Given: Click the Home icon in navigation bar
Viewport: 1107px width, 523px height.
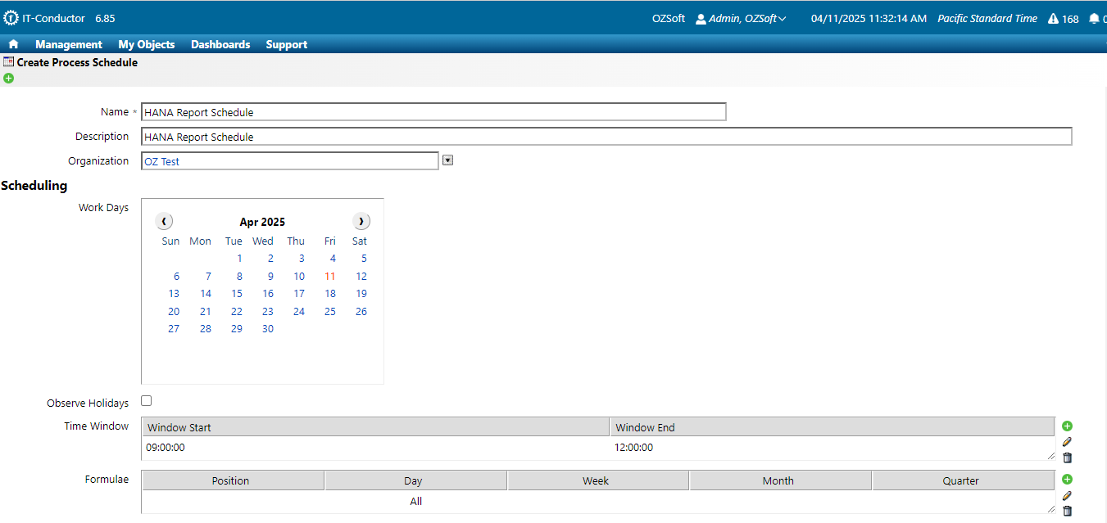Looking at the screenshot, I should (x=13, y=44).
